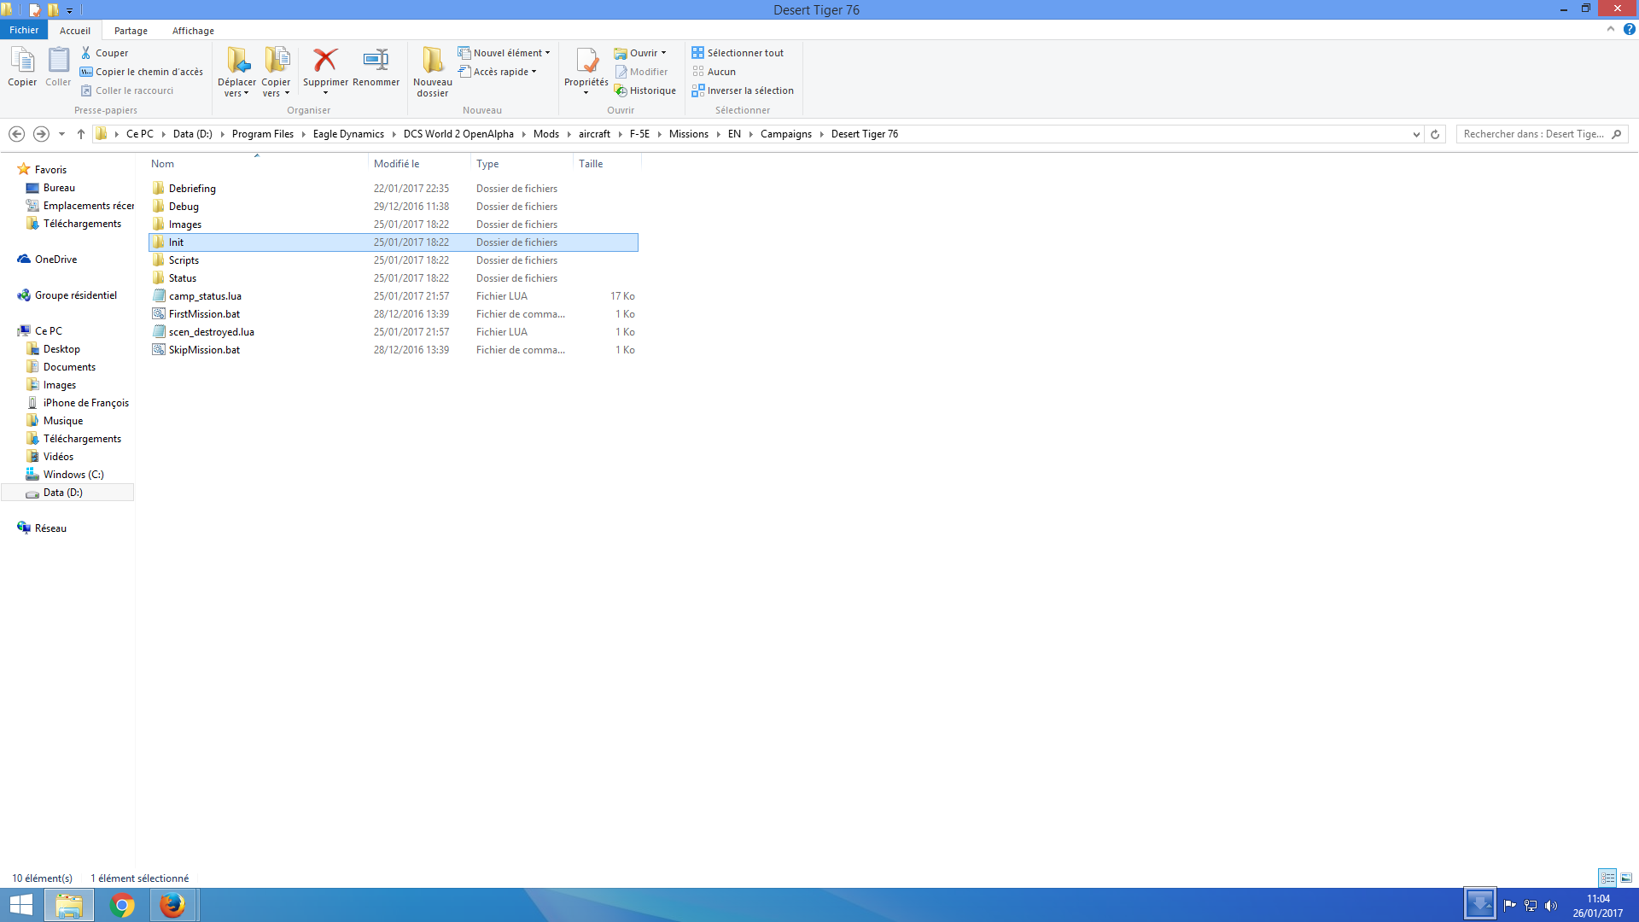Select the FirstMission.bat file
The width and height of the screenshot is (1639, 922).
(393, 314)
